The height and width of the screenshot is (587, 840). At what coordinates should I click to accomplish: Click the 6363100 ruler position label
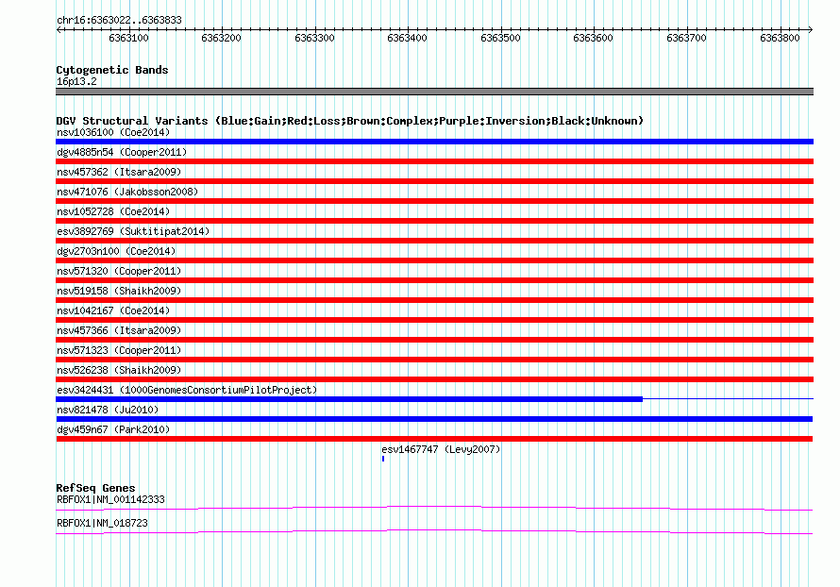pos(128,38)
